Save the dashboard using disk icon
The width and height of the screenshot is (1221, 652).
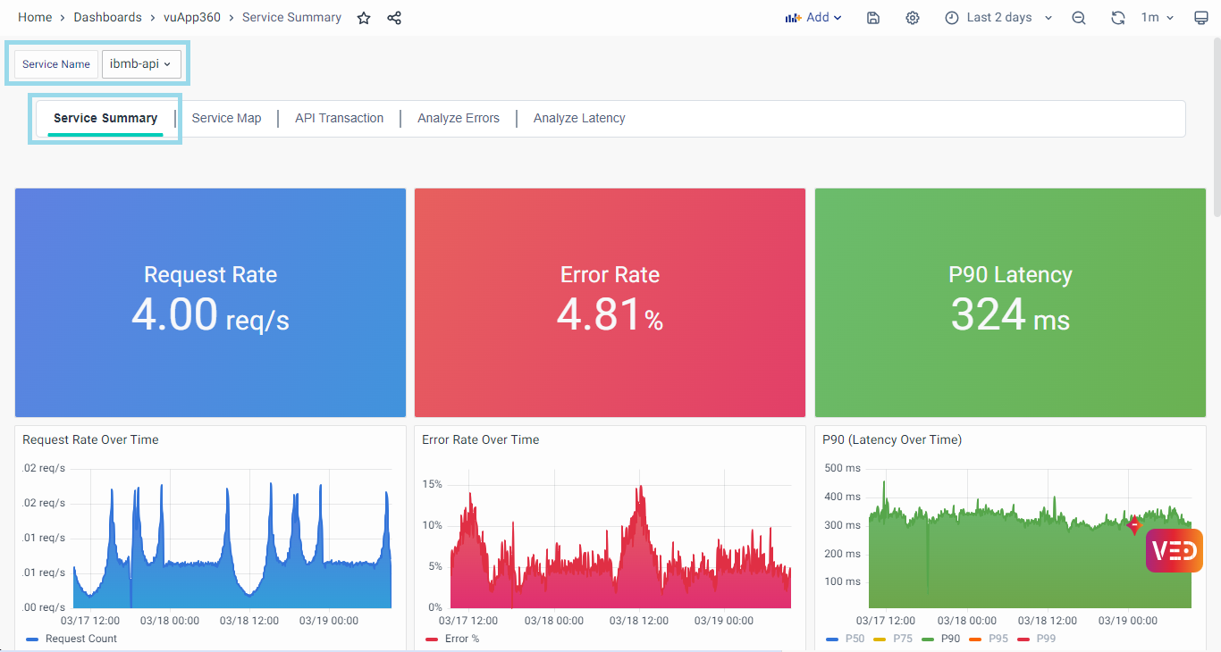click(873, 18)
